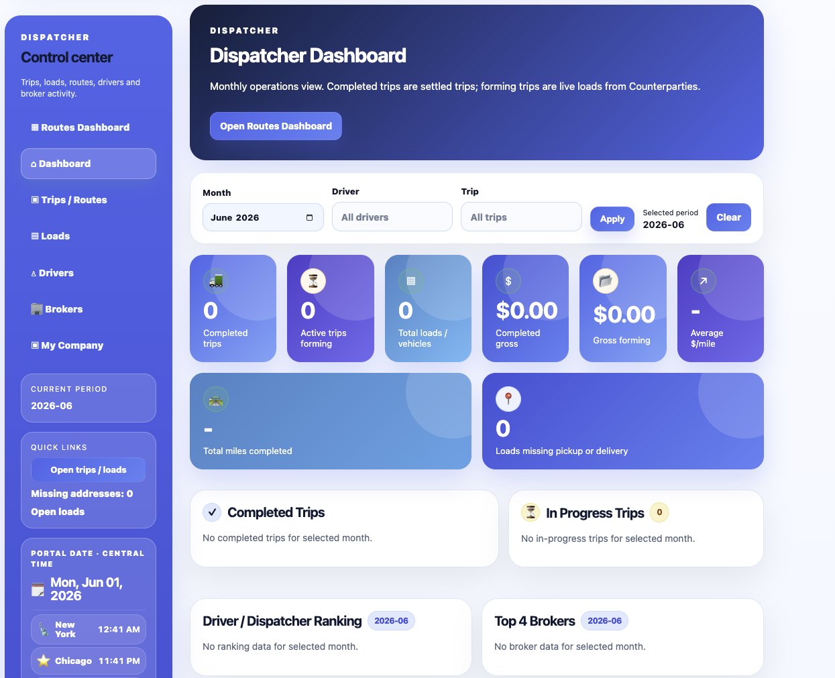Viewport: 835px width, 678px height.
Task: Open the All trips dropdown
Action: pos(521,217)
